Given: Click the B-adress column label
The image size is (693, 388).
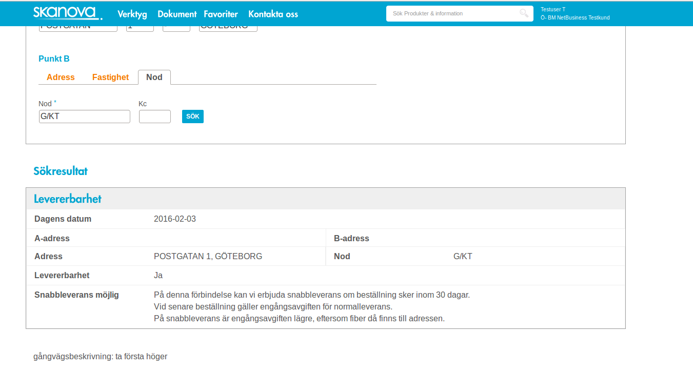Looking at the screenshot, I should (351, 239).
